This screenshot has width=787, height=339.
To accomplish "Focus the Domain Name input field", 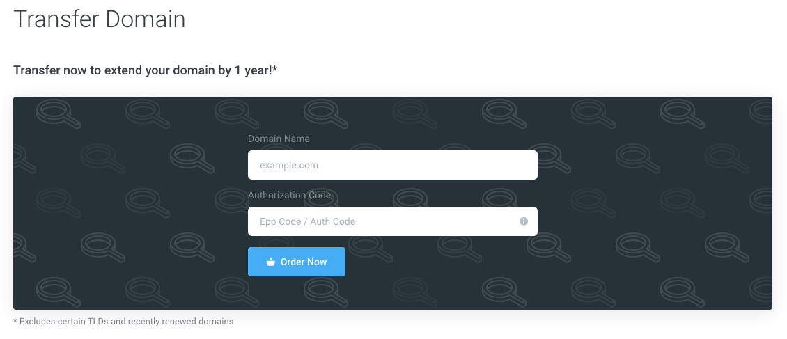I will click(392, 165).
